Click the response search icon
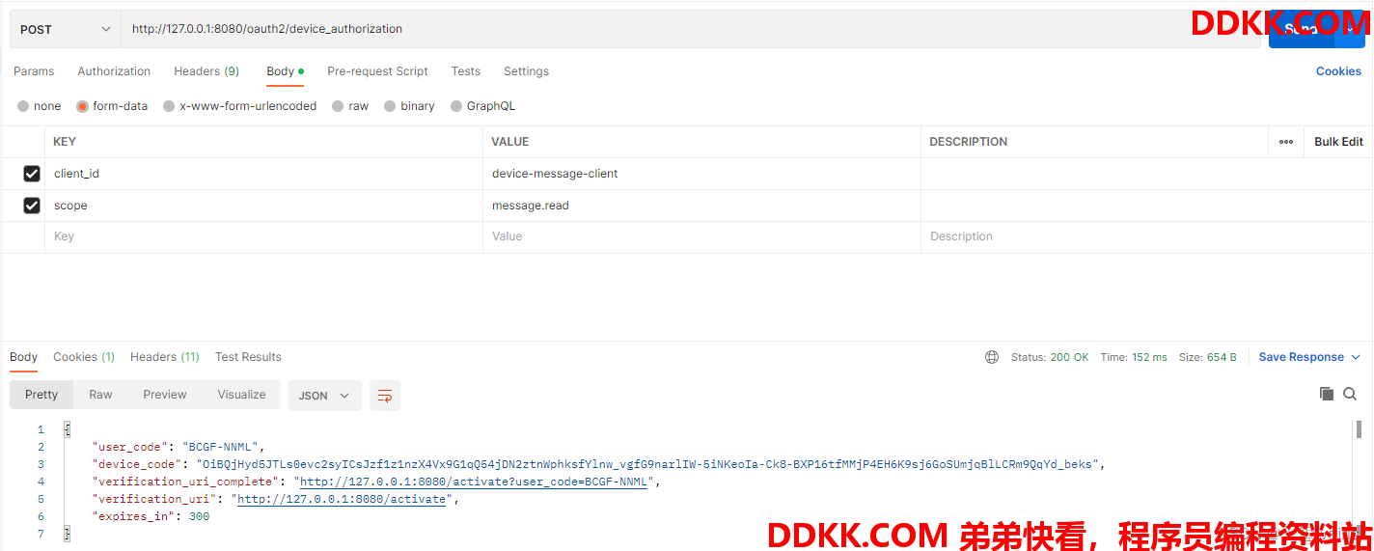Viewport: 1374px width, 551px height. pyautogui.click(x=1350, y=394)
